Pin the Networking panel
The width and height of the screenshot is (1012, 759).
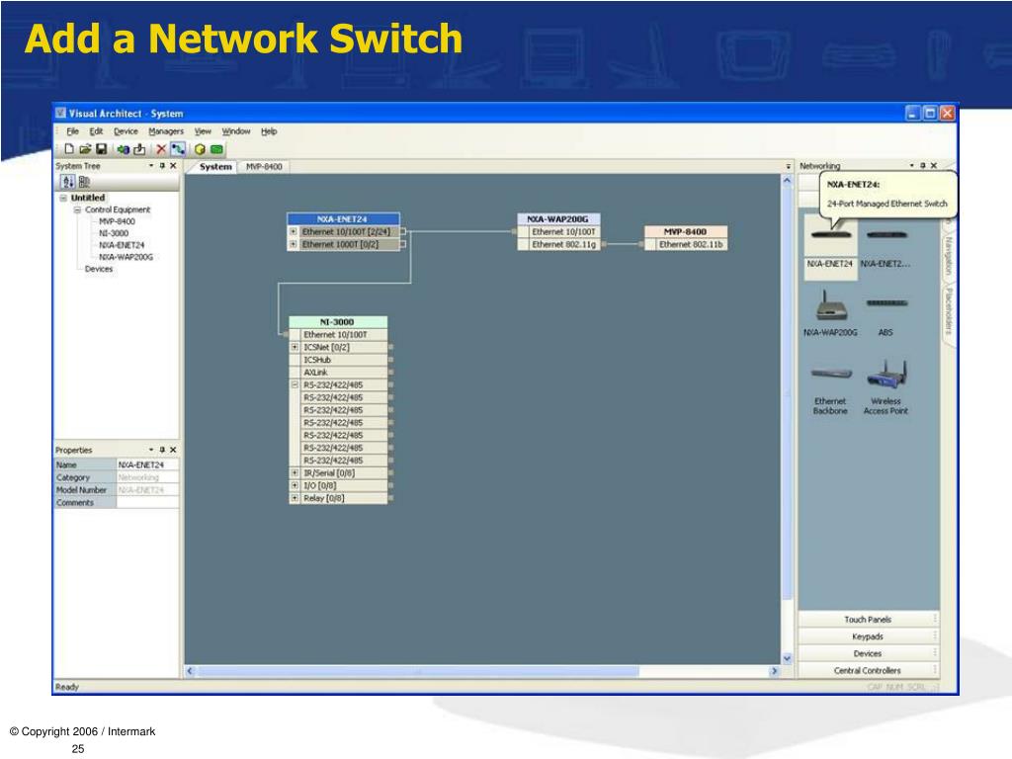pyautogui.click(x=922, y=166)
